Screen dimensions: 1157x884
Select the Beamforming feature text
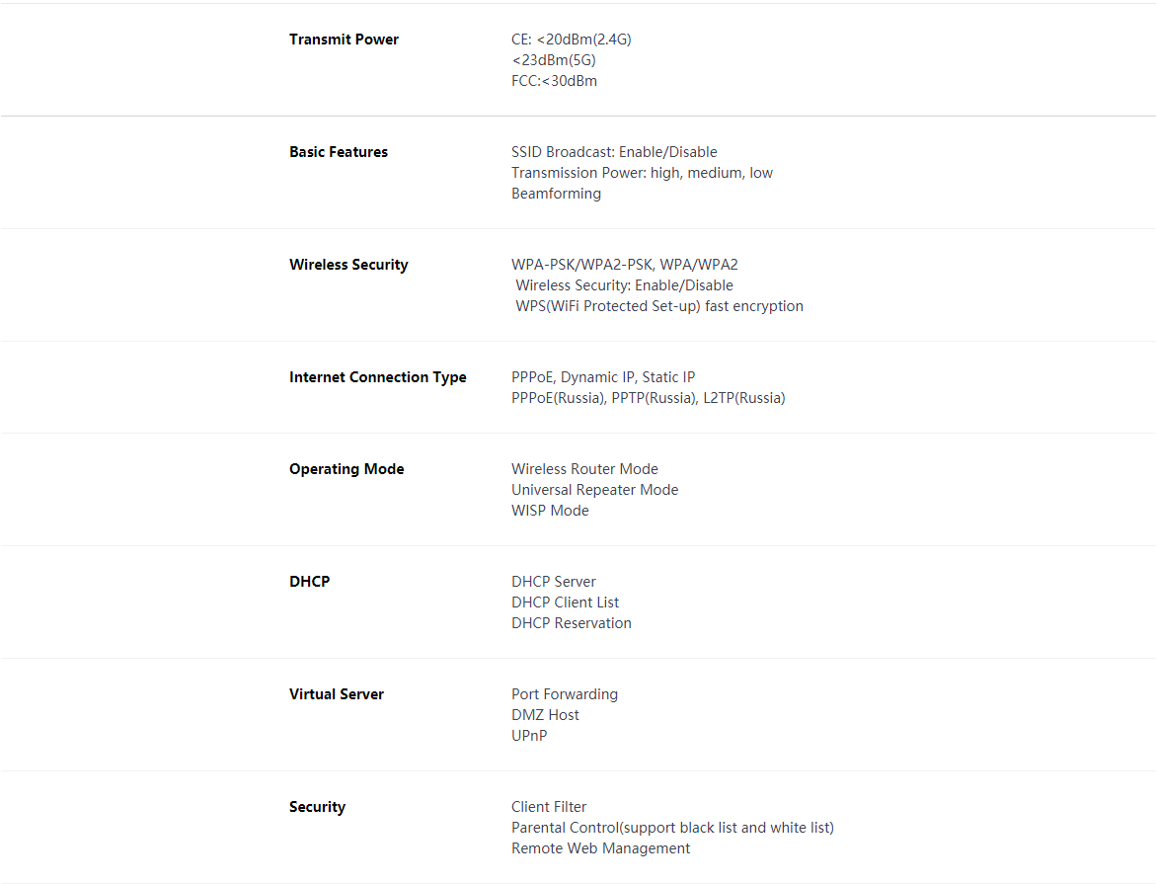557,194
